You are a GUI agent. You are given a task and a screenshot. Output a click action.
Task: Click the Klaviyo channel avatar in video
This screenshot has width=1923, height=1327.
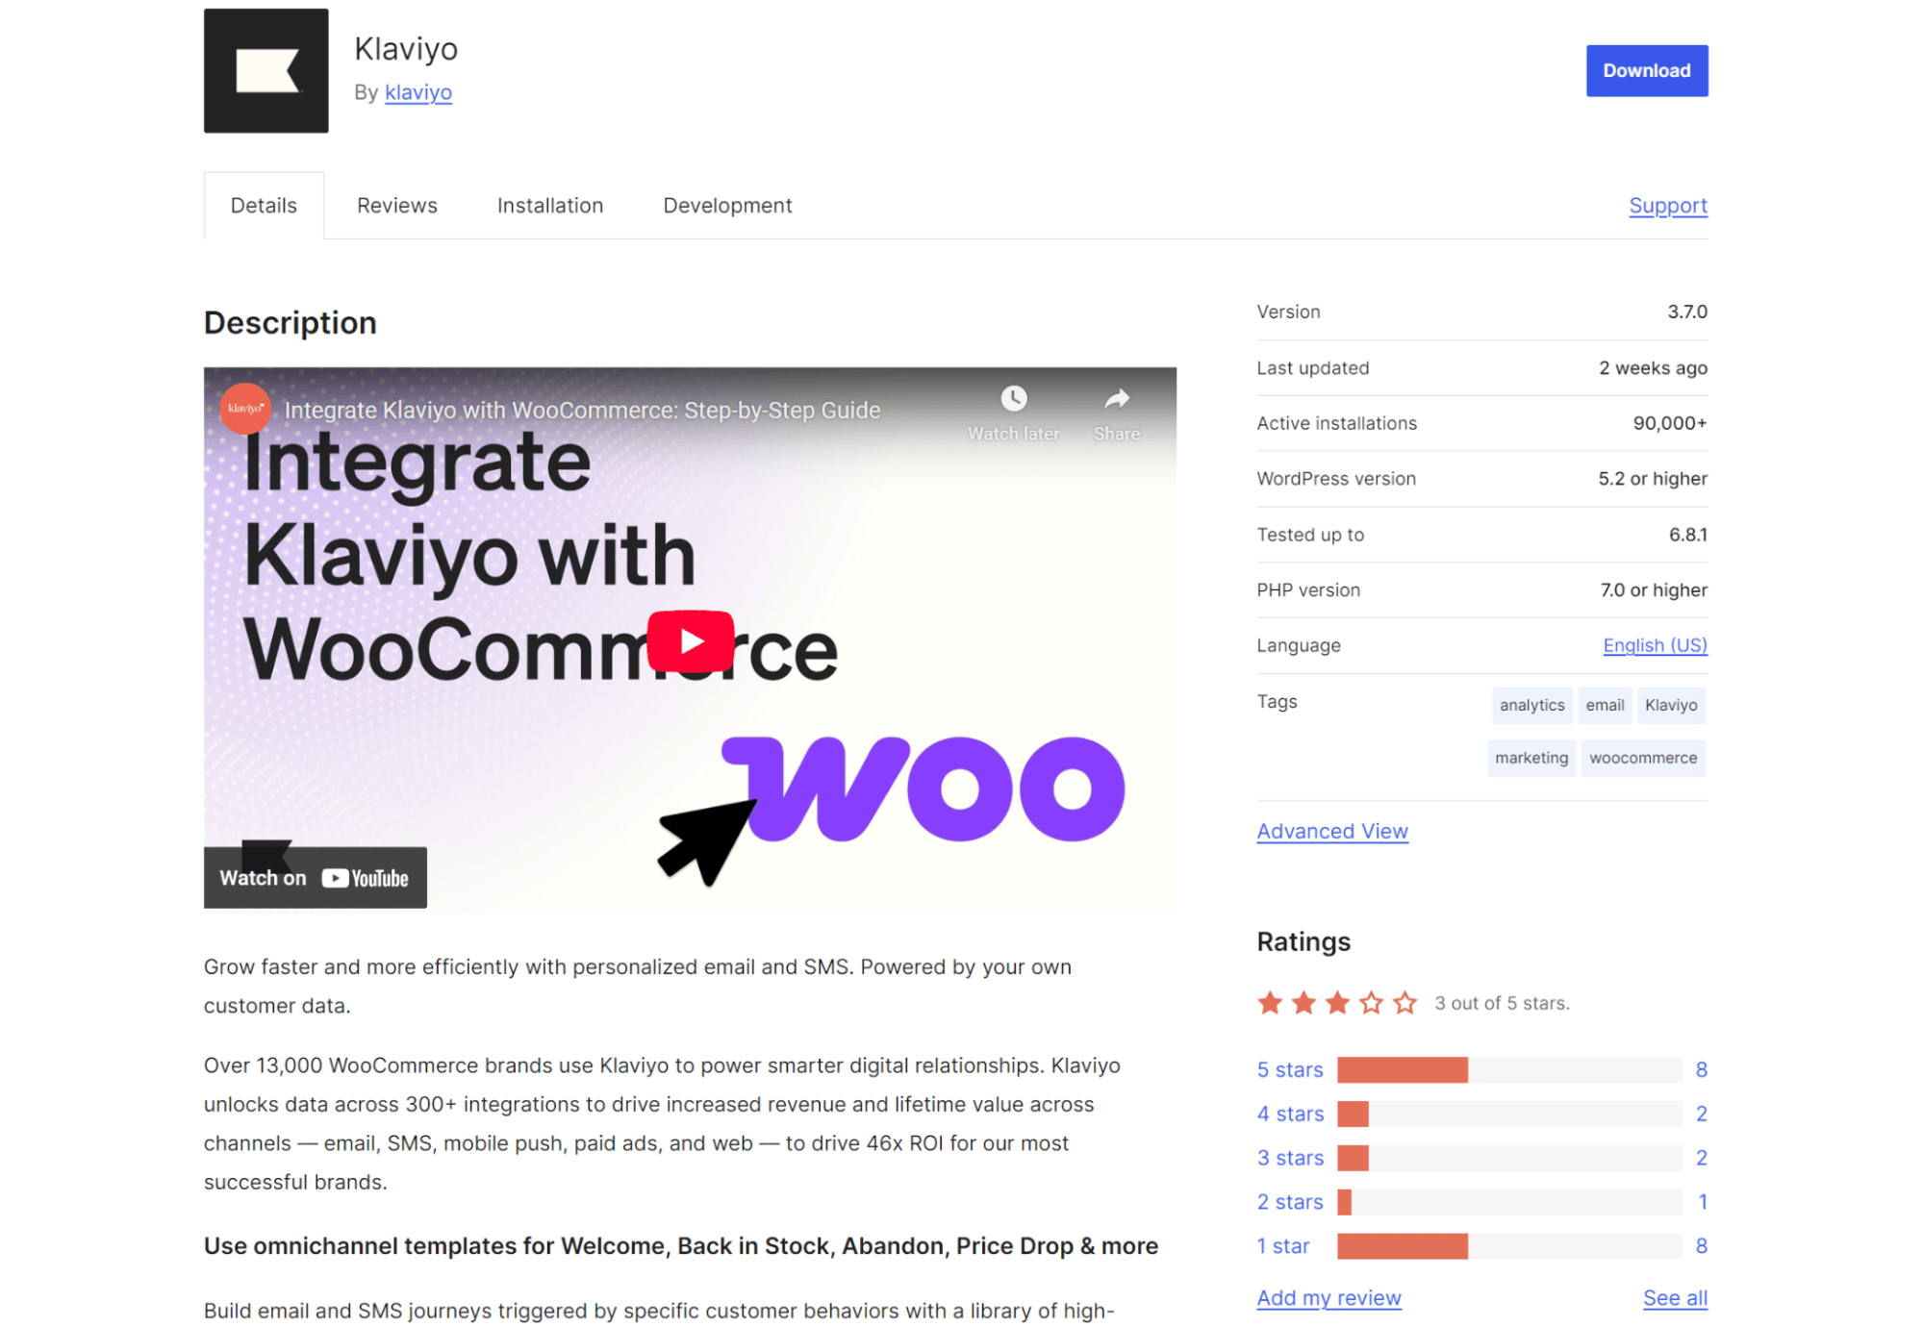(244, 409)
